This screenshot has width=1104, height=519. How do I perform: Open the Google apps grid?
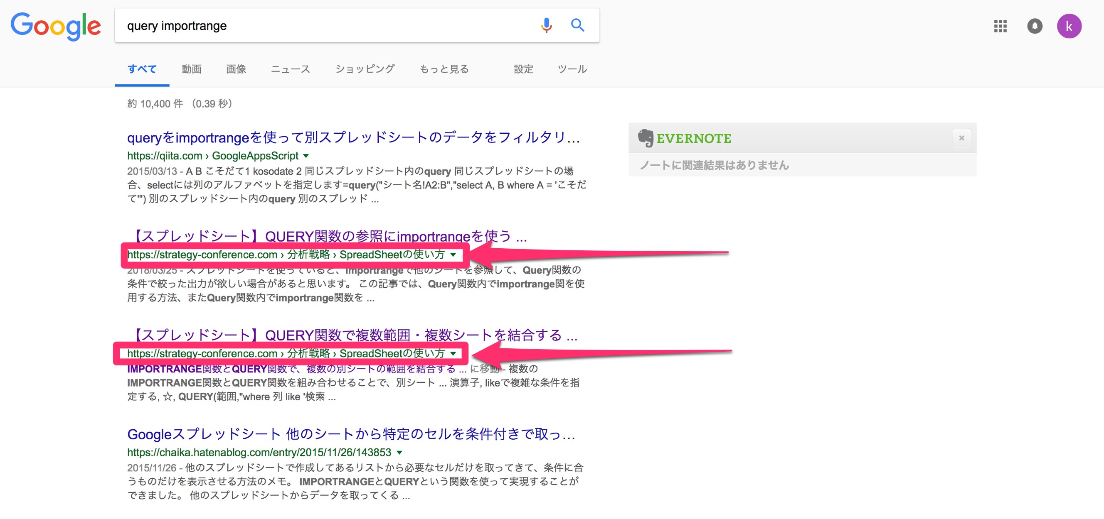coord(1000,26)
